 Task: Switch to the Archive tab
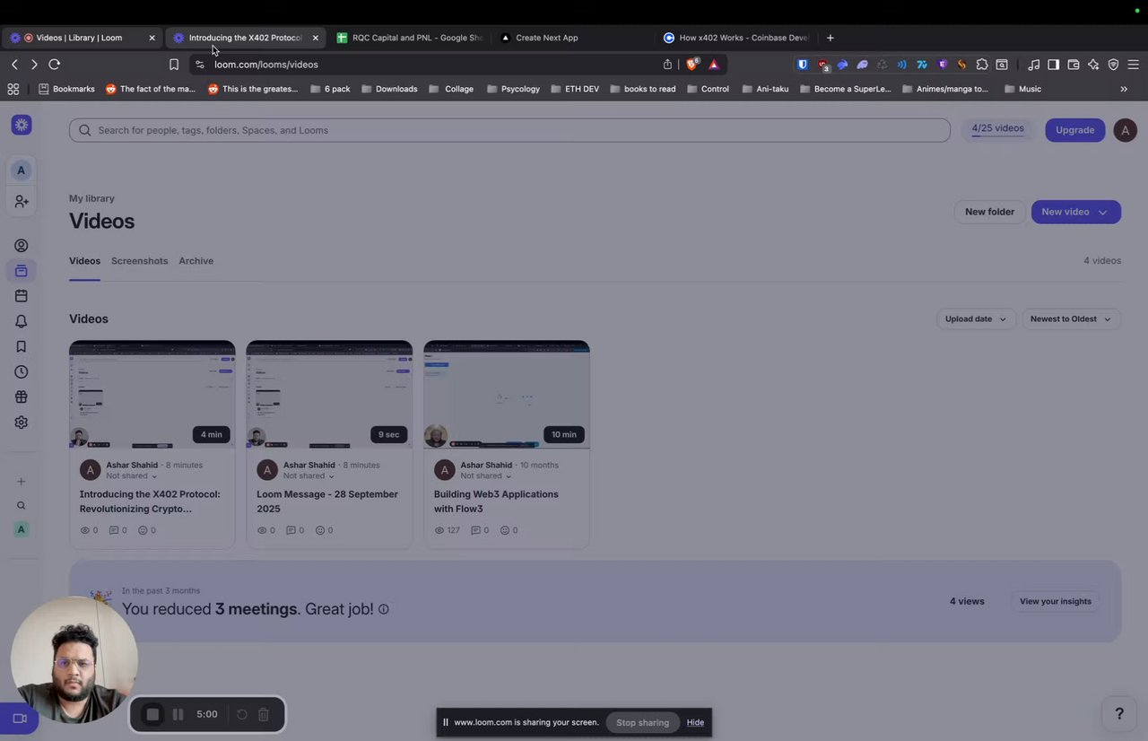click(196, 261)
